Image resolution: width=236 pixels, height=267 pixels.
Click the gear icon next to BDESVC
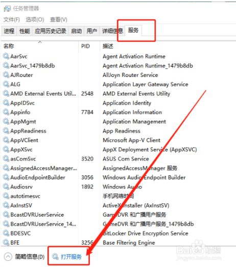(x=6, y=233)
